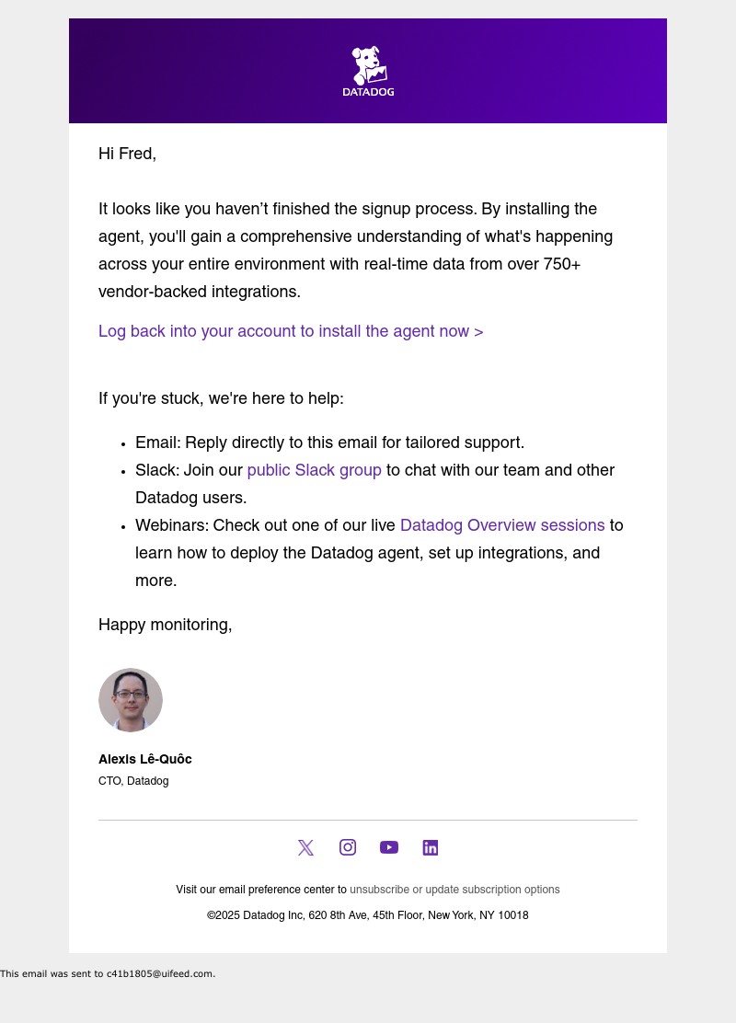Click the Datadog Inc New York address
The image size is (736, 1023).
click(x=368, y=915)
